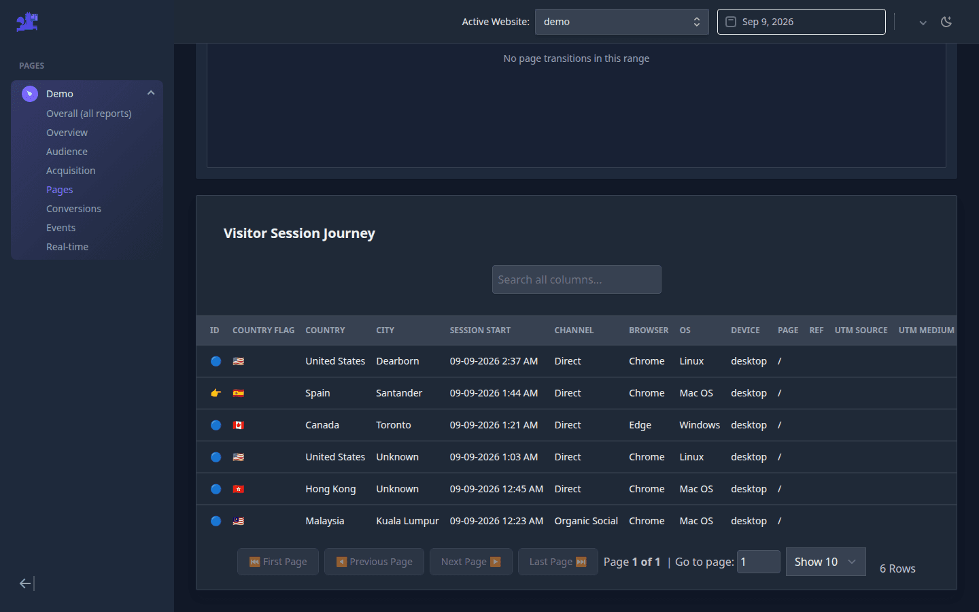Select the Windows OS cell
The height and width of the screenshot is (612, 979).
pos(700,425)
